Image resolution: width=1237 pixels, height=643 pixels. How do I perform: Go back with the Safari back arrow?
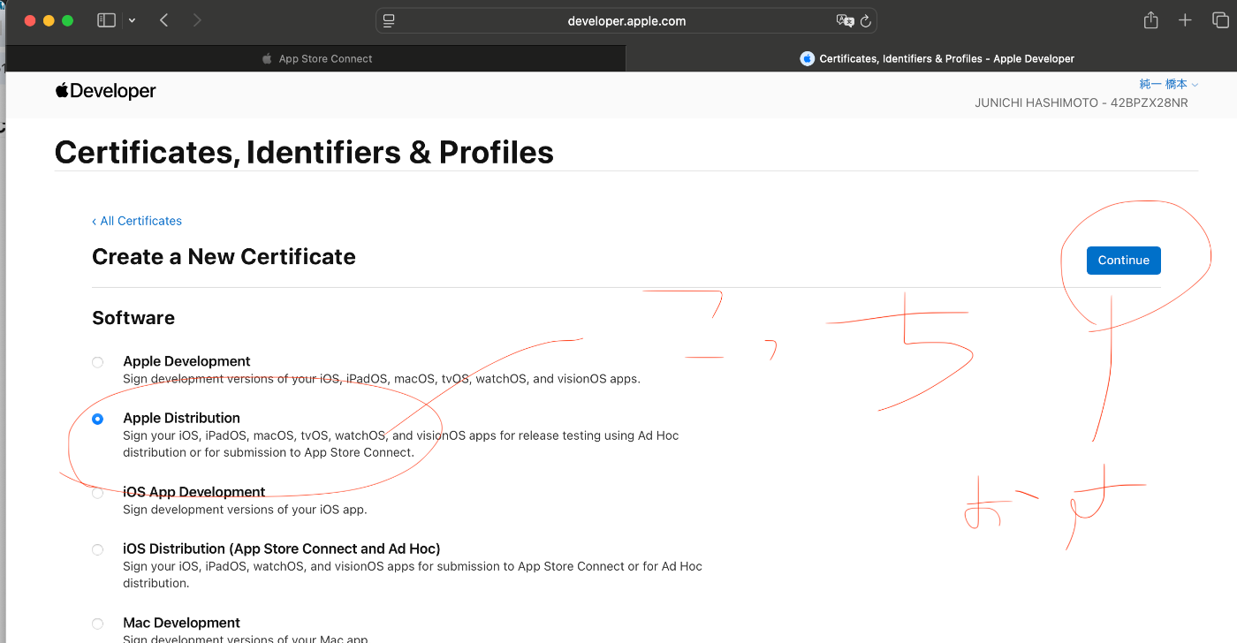[163, 20]
